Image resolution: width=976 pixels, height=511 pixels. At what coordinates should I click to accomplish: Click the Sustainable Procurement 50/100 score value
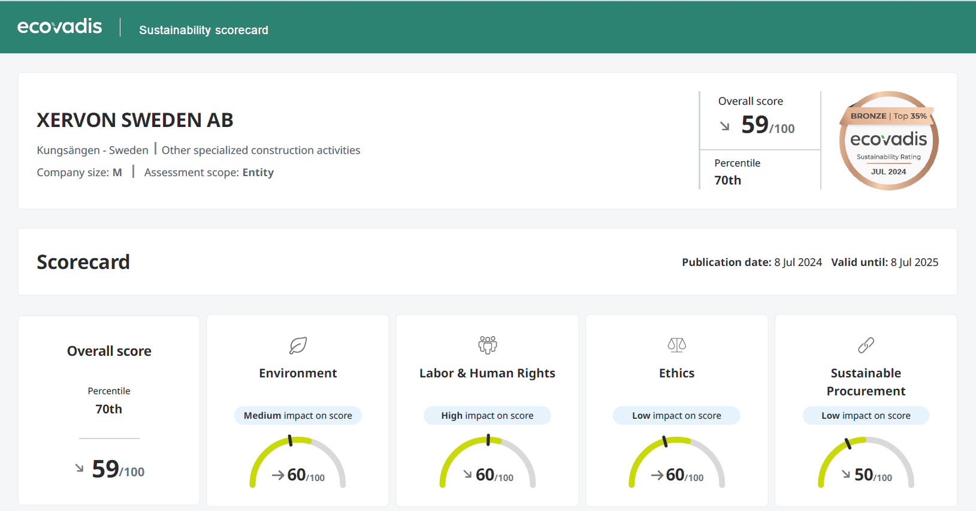point(873,475)
